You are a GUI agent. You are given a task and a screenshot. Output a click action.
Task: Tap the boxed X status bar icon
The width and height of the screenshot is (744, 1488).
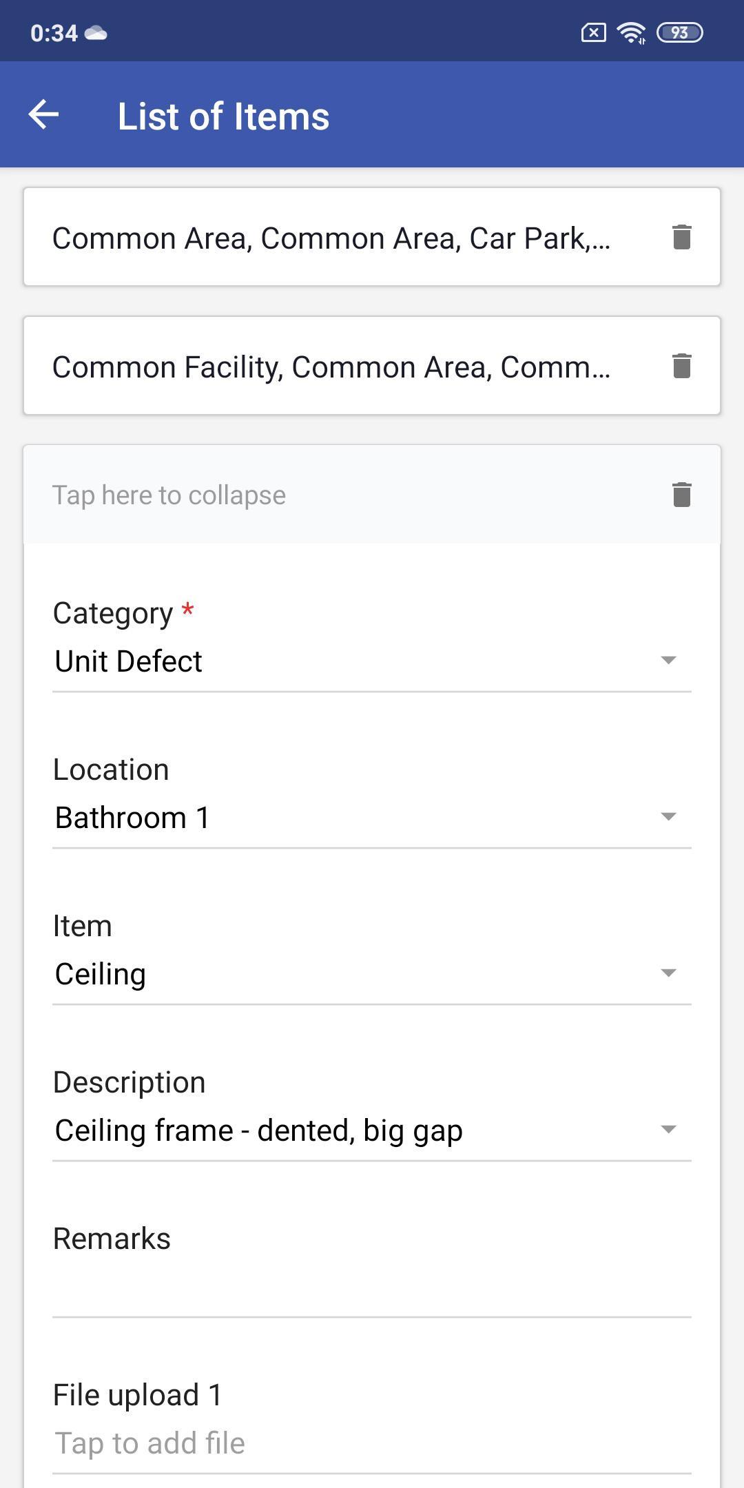tap(593, 32)
